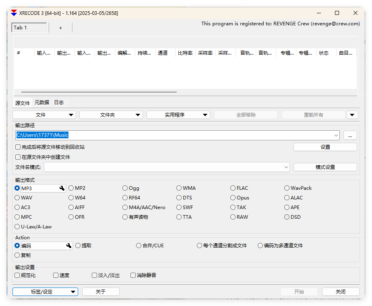Click the ... button to browse output path
The image size is (372, 306).
click(x=350, y=135)
